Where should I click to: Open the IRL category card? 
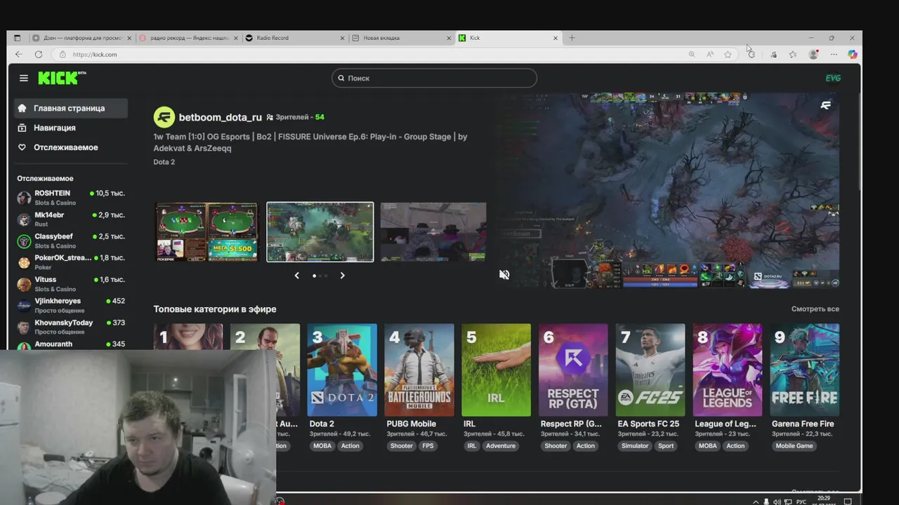point(496,370)
